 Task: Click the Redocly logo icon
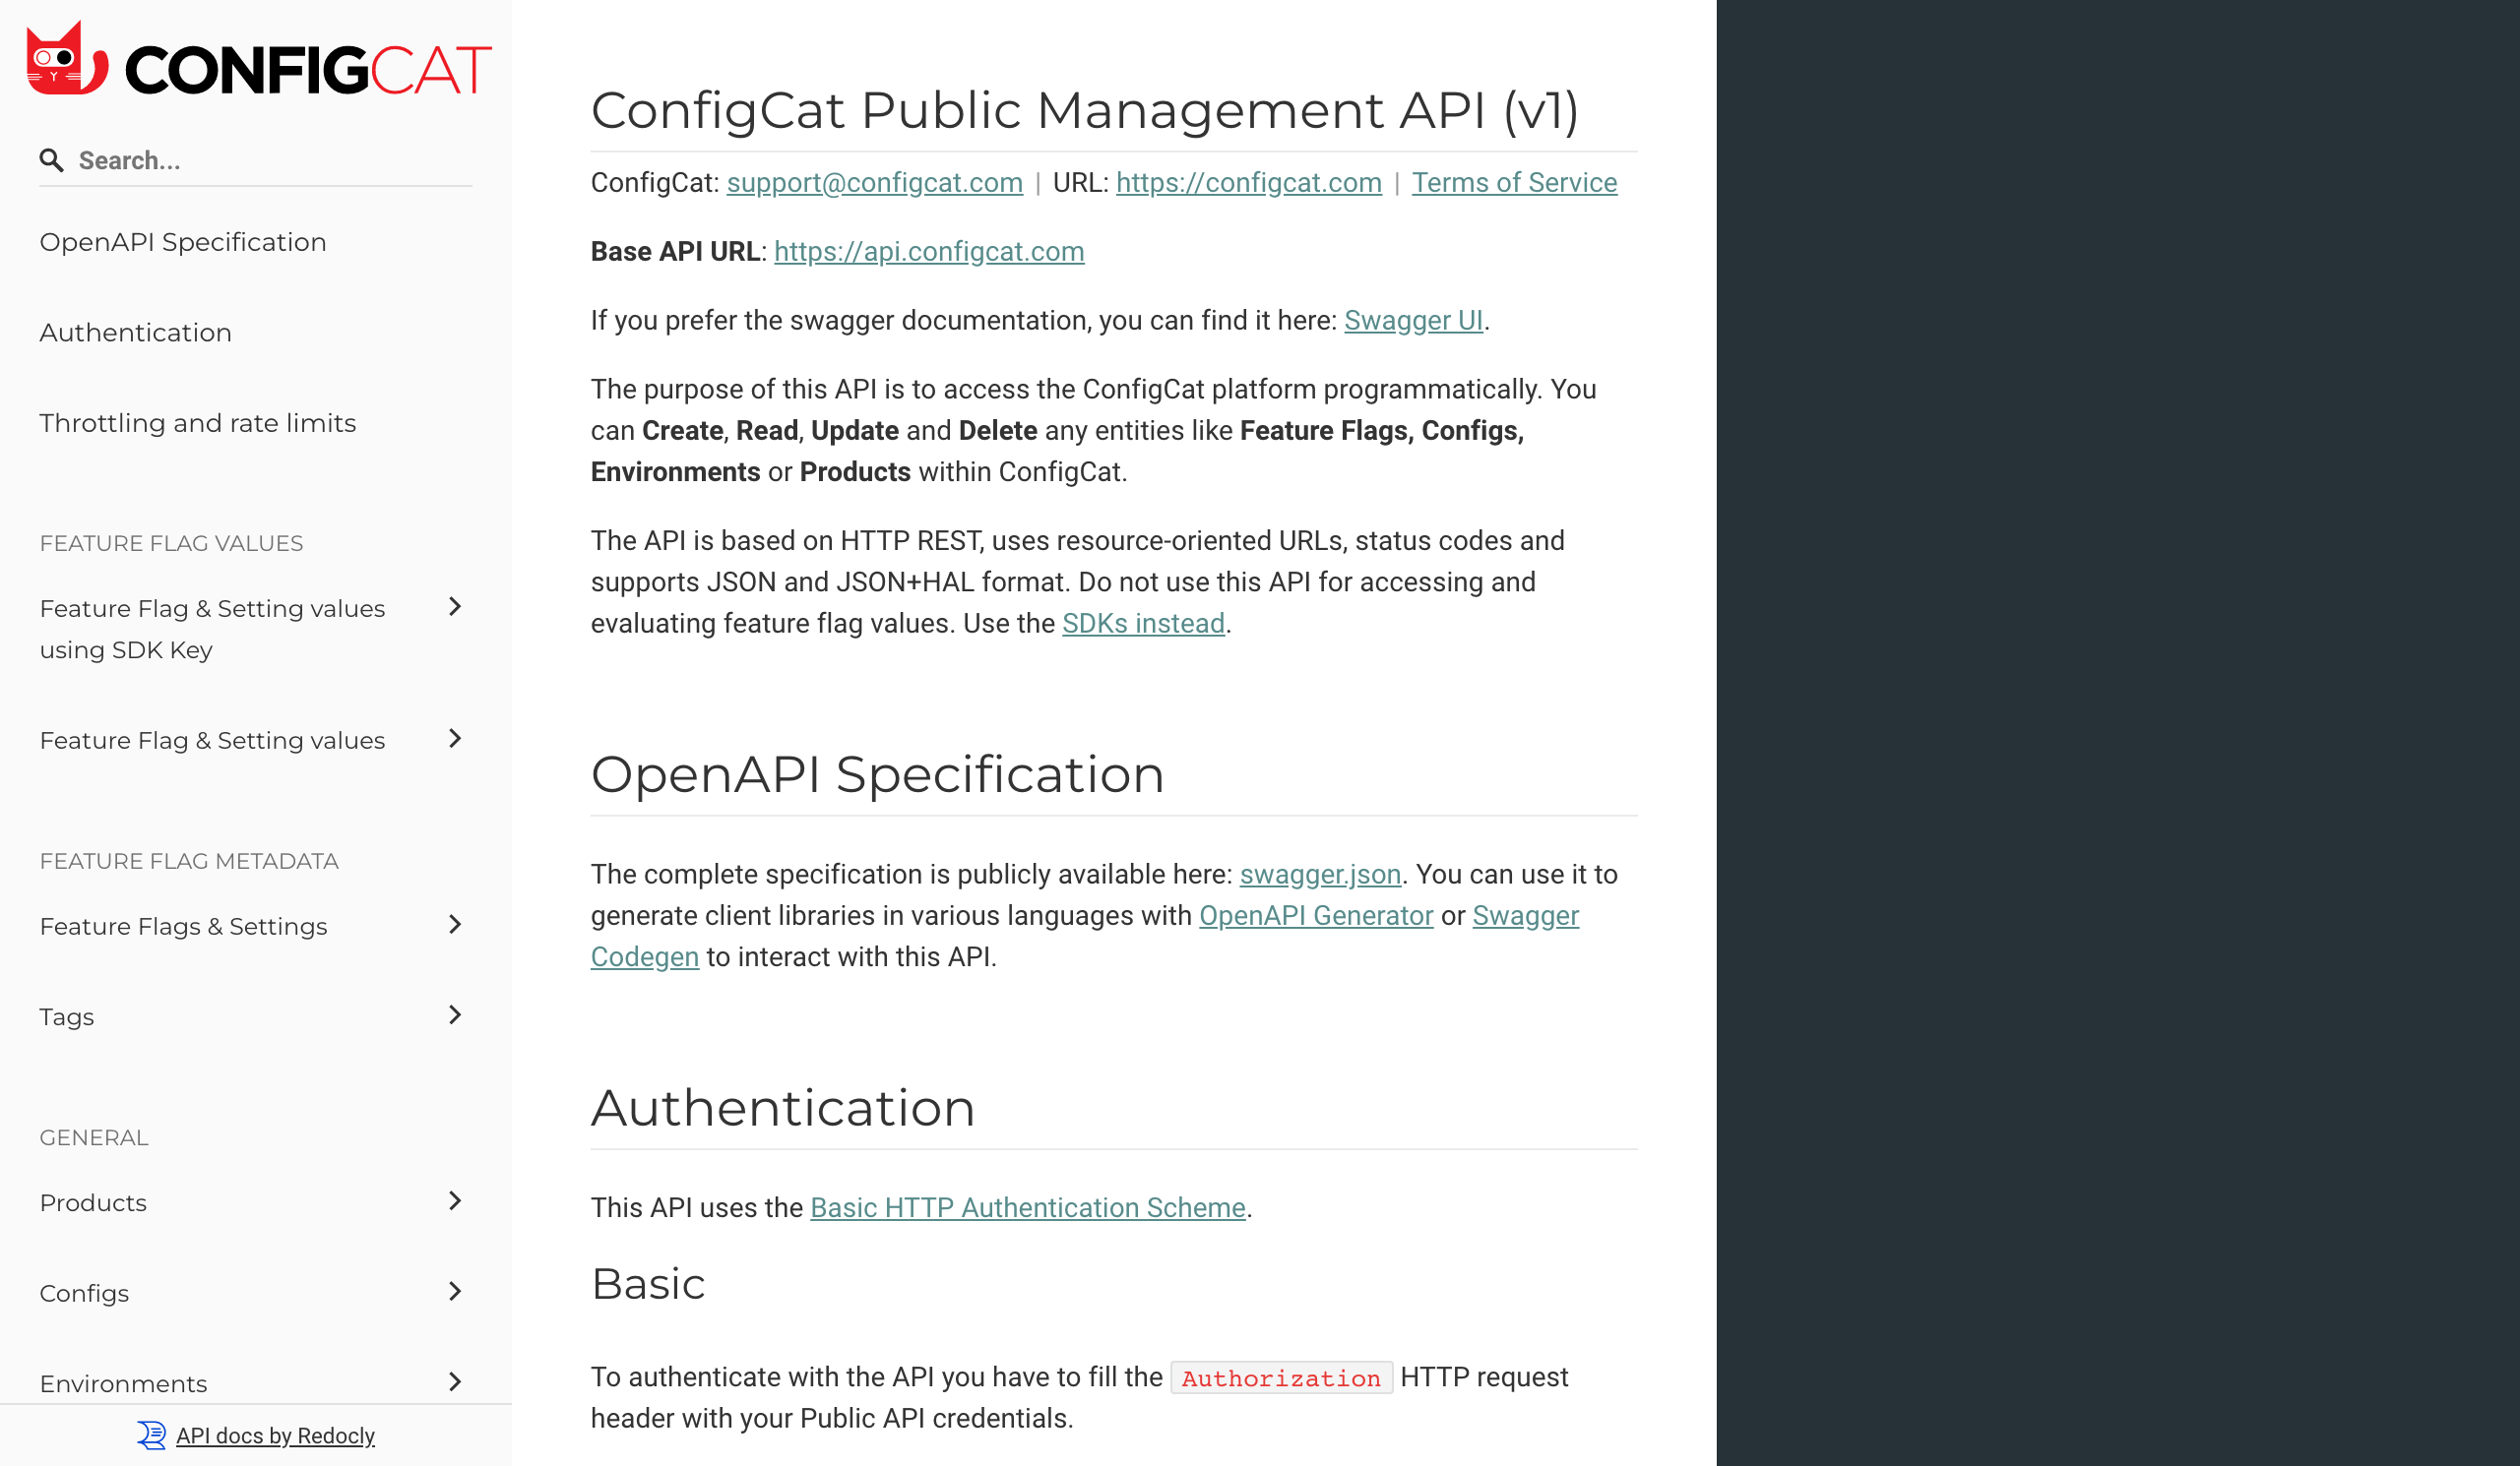151,1435
